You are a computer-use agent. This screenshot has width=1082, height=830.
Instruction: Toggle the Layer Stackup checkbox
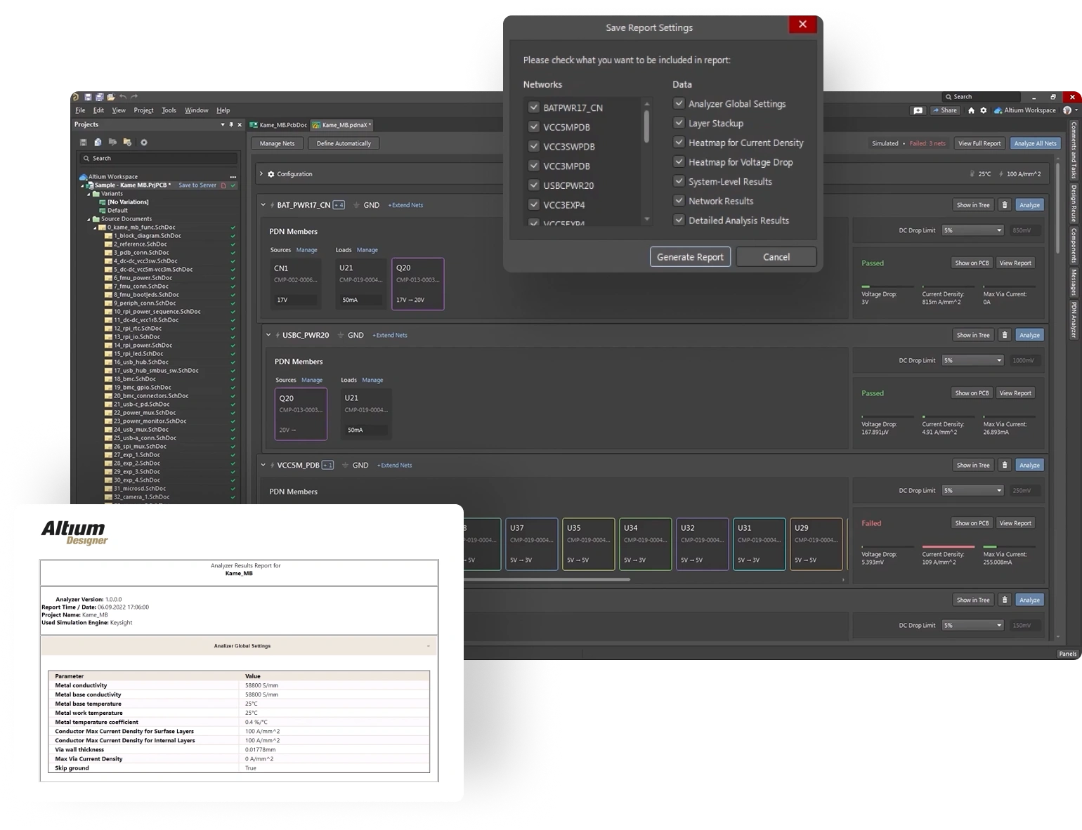point(679,123)
